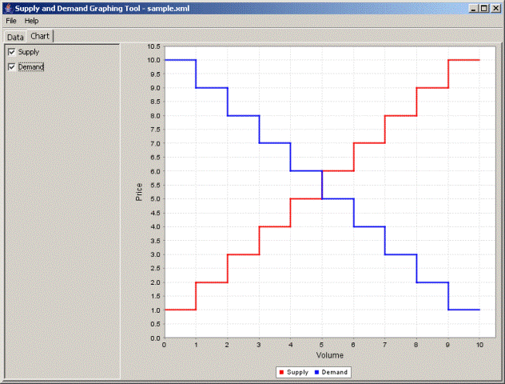
Task: Click the blue Demand legend swatch
Action: tap(316, 372)
